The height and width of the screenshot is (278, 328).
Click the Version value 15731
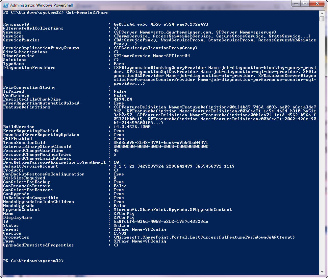(120, 233)
